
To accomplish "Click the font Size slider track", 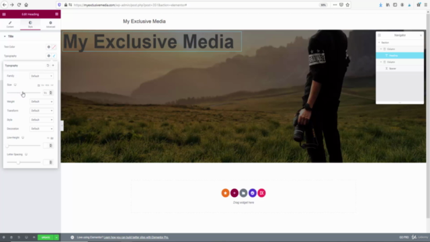I will [x=24, y=93].
